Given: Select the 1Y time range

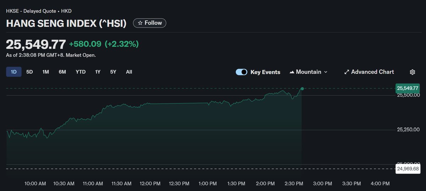Looking at the screenshot, I should click(98, 72).
